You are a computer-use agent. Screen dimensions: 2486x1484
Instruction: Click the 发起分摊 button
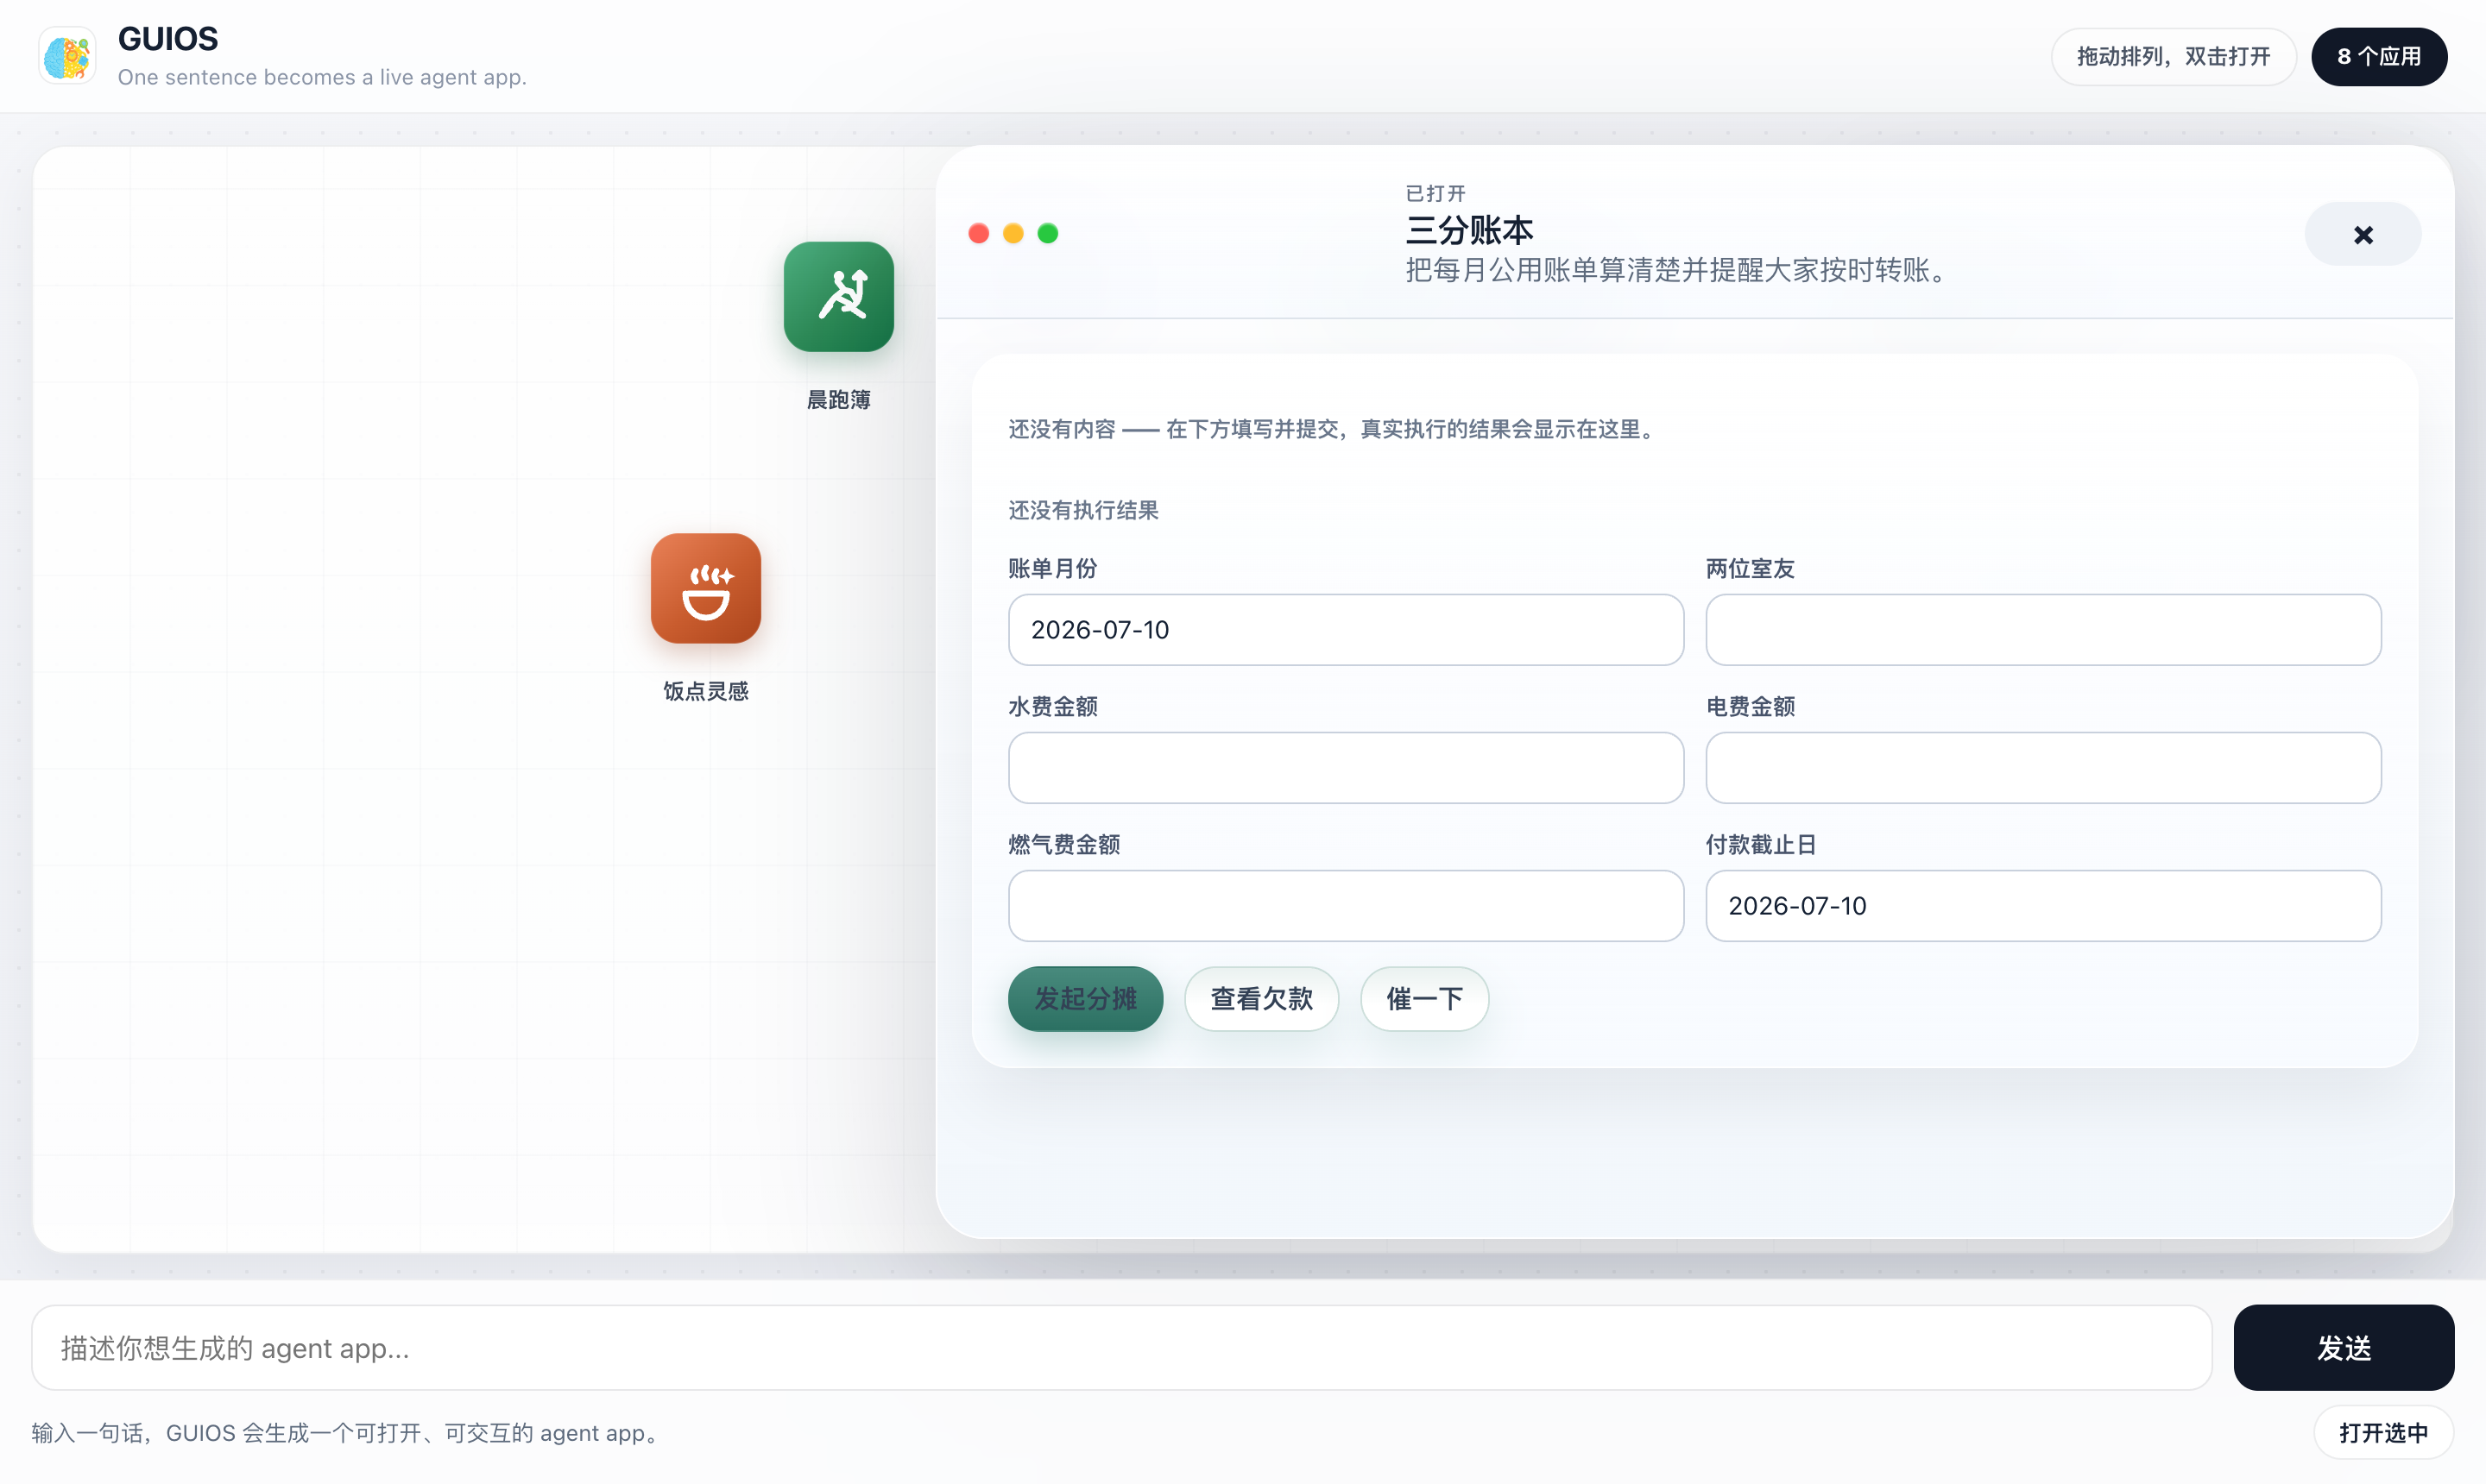[1085, 998]
